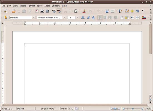This screenshot has height=111, width=153.
Task: Click the Insert Table grid icon
Action: 112,11
